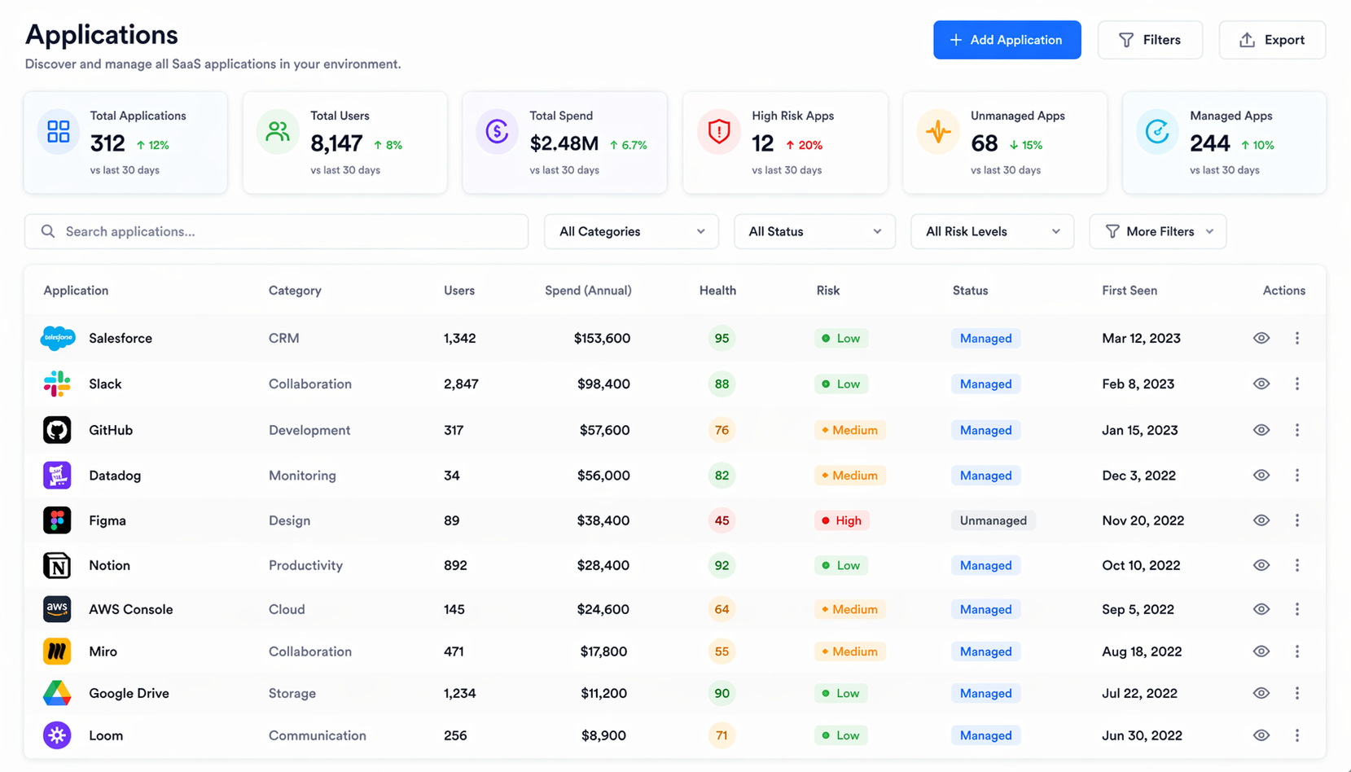Click the Salesforce app icon
Image resolution: width=1351 pixels, height=772 pixels.
pyautogui.click(x=57, y=338)
